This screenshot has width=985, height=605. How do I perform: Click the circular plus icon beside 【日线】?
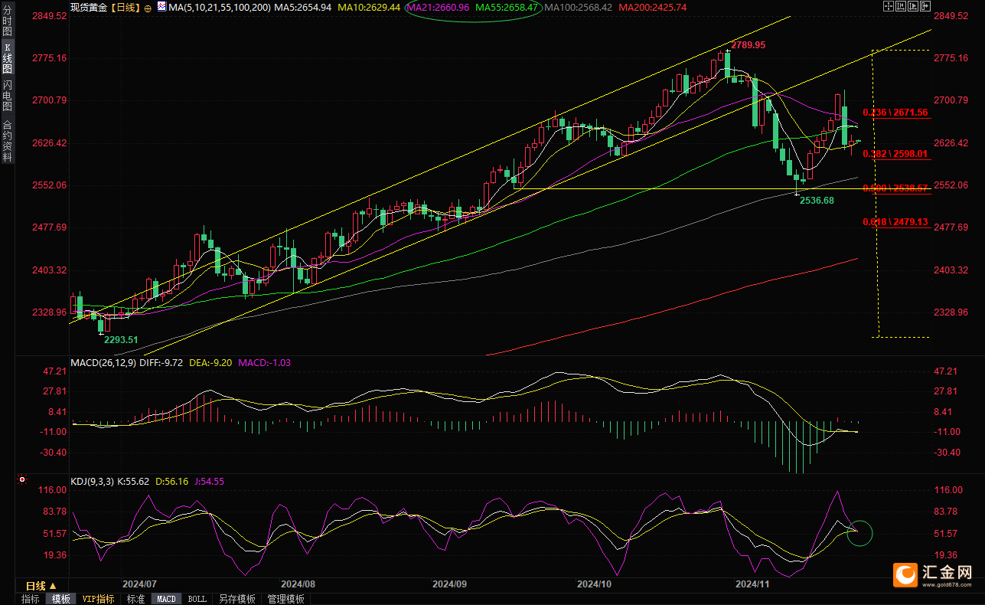[148, 7]
